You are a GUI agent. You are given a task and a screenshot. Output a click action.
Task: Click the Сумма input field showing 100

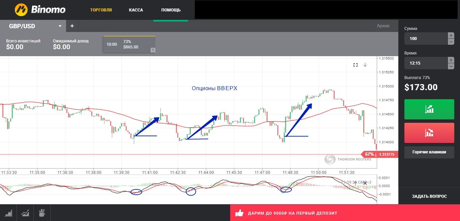point(425,39)
